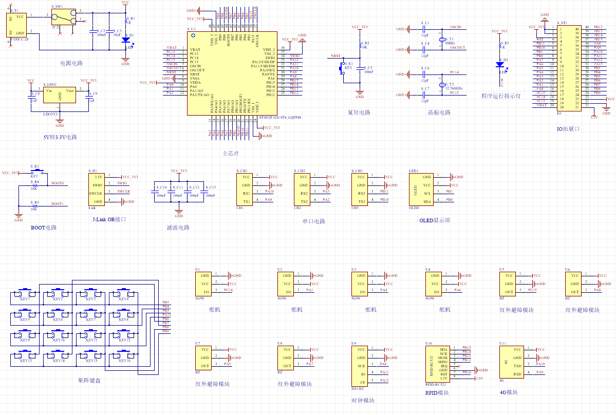The height and width of the screenshot is (415, 616).
Task: Select the S_C8 1uF capacitor
Action: (x=31, y=97)
